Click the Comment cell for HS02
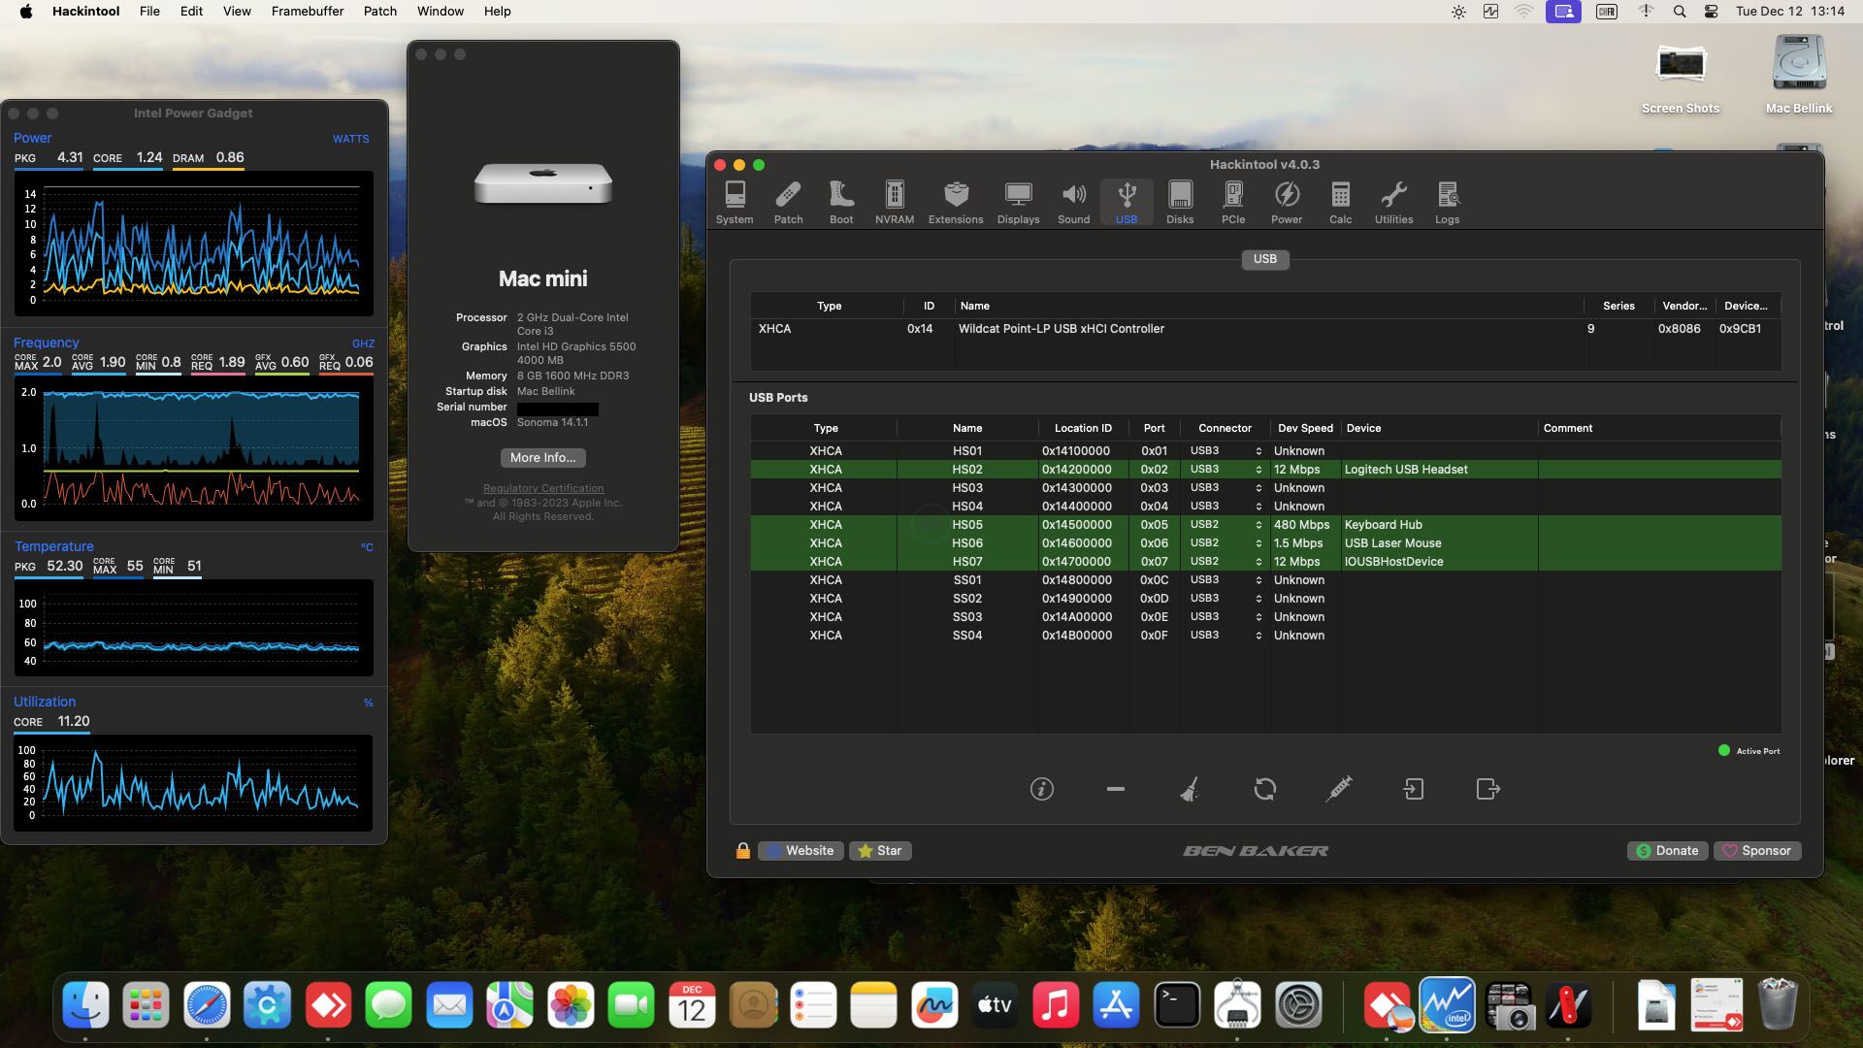1863x1048 pixels. pos(1659,470)
